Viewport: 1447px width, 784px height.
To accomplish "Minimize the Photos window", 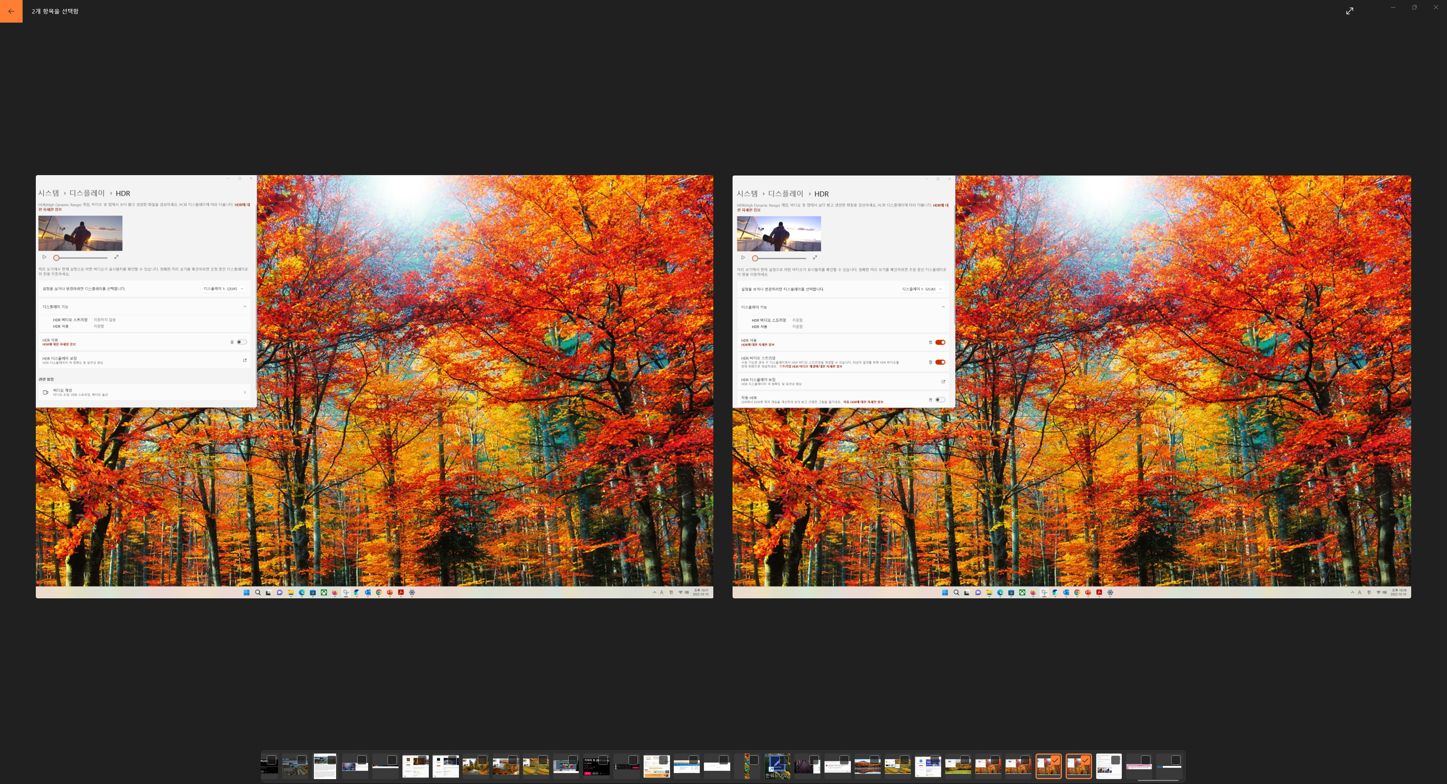I will click(x=1393, y=7).
